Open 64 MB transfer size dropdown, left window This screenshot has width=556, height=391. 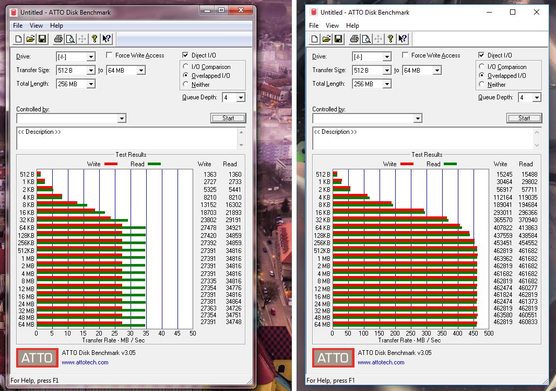141,71
